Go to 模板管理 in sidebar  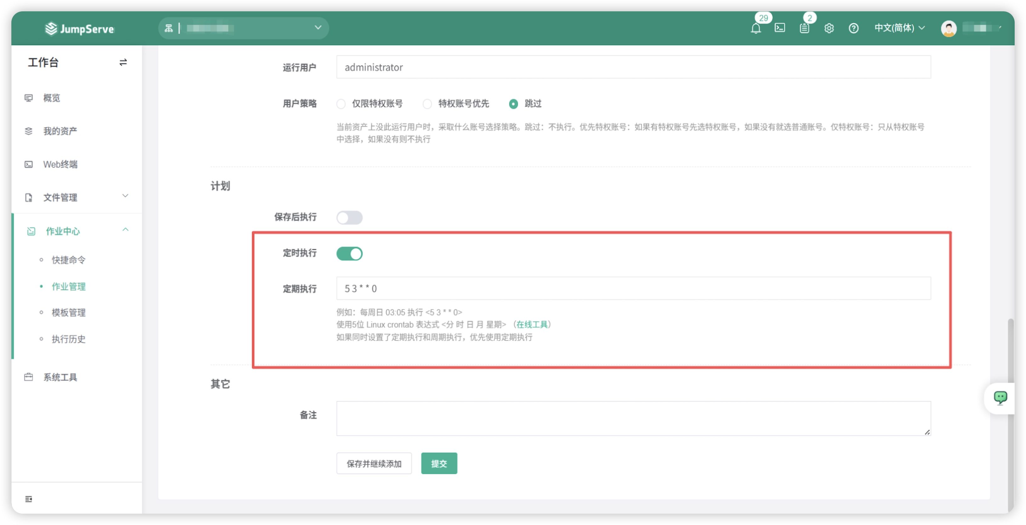click(69, 313)
